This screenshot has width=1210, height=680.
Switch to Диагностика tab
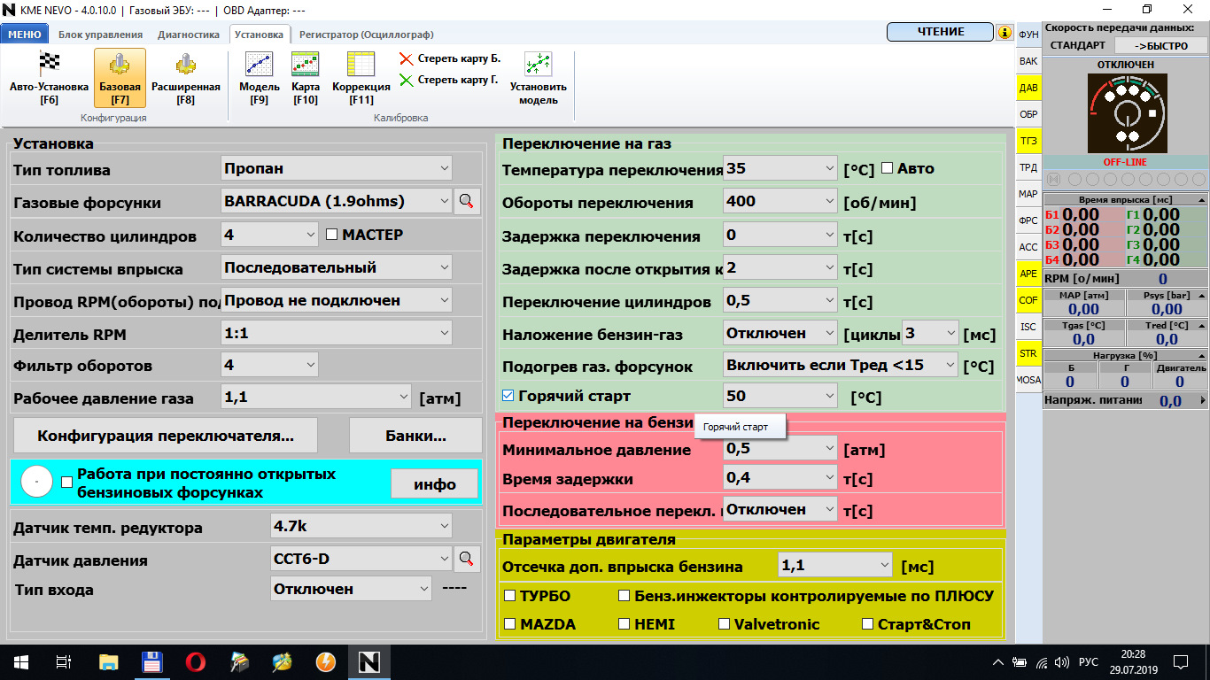click(189, 35)
